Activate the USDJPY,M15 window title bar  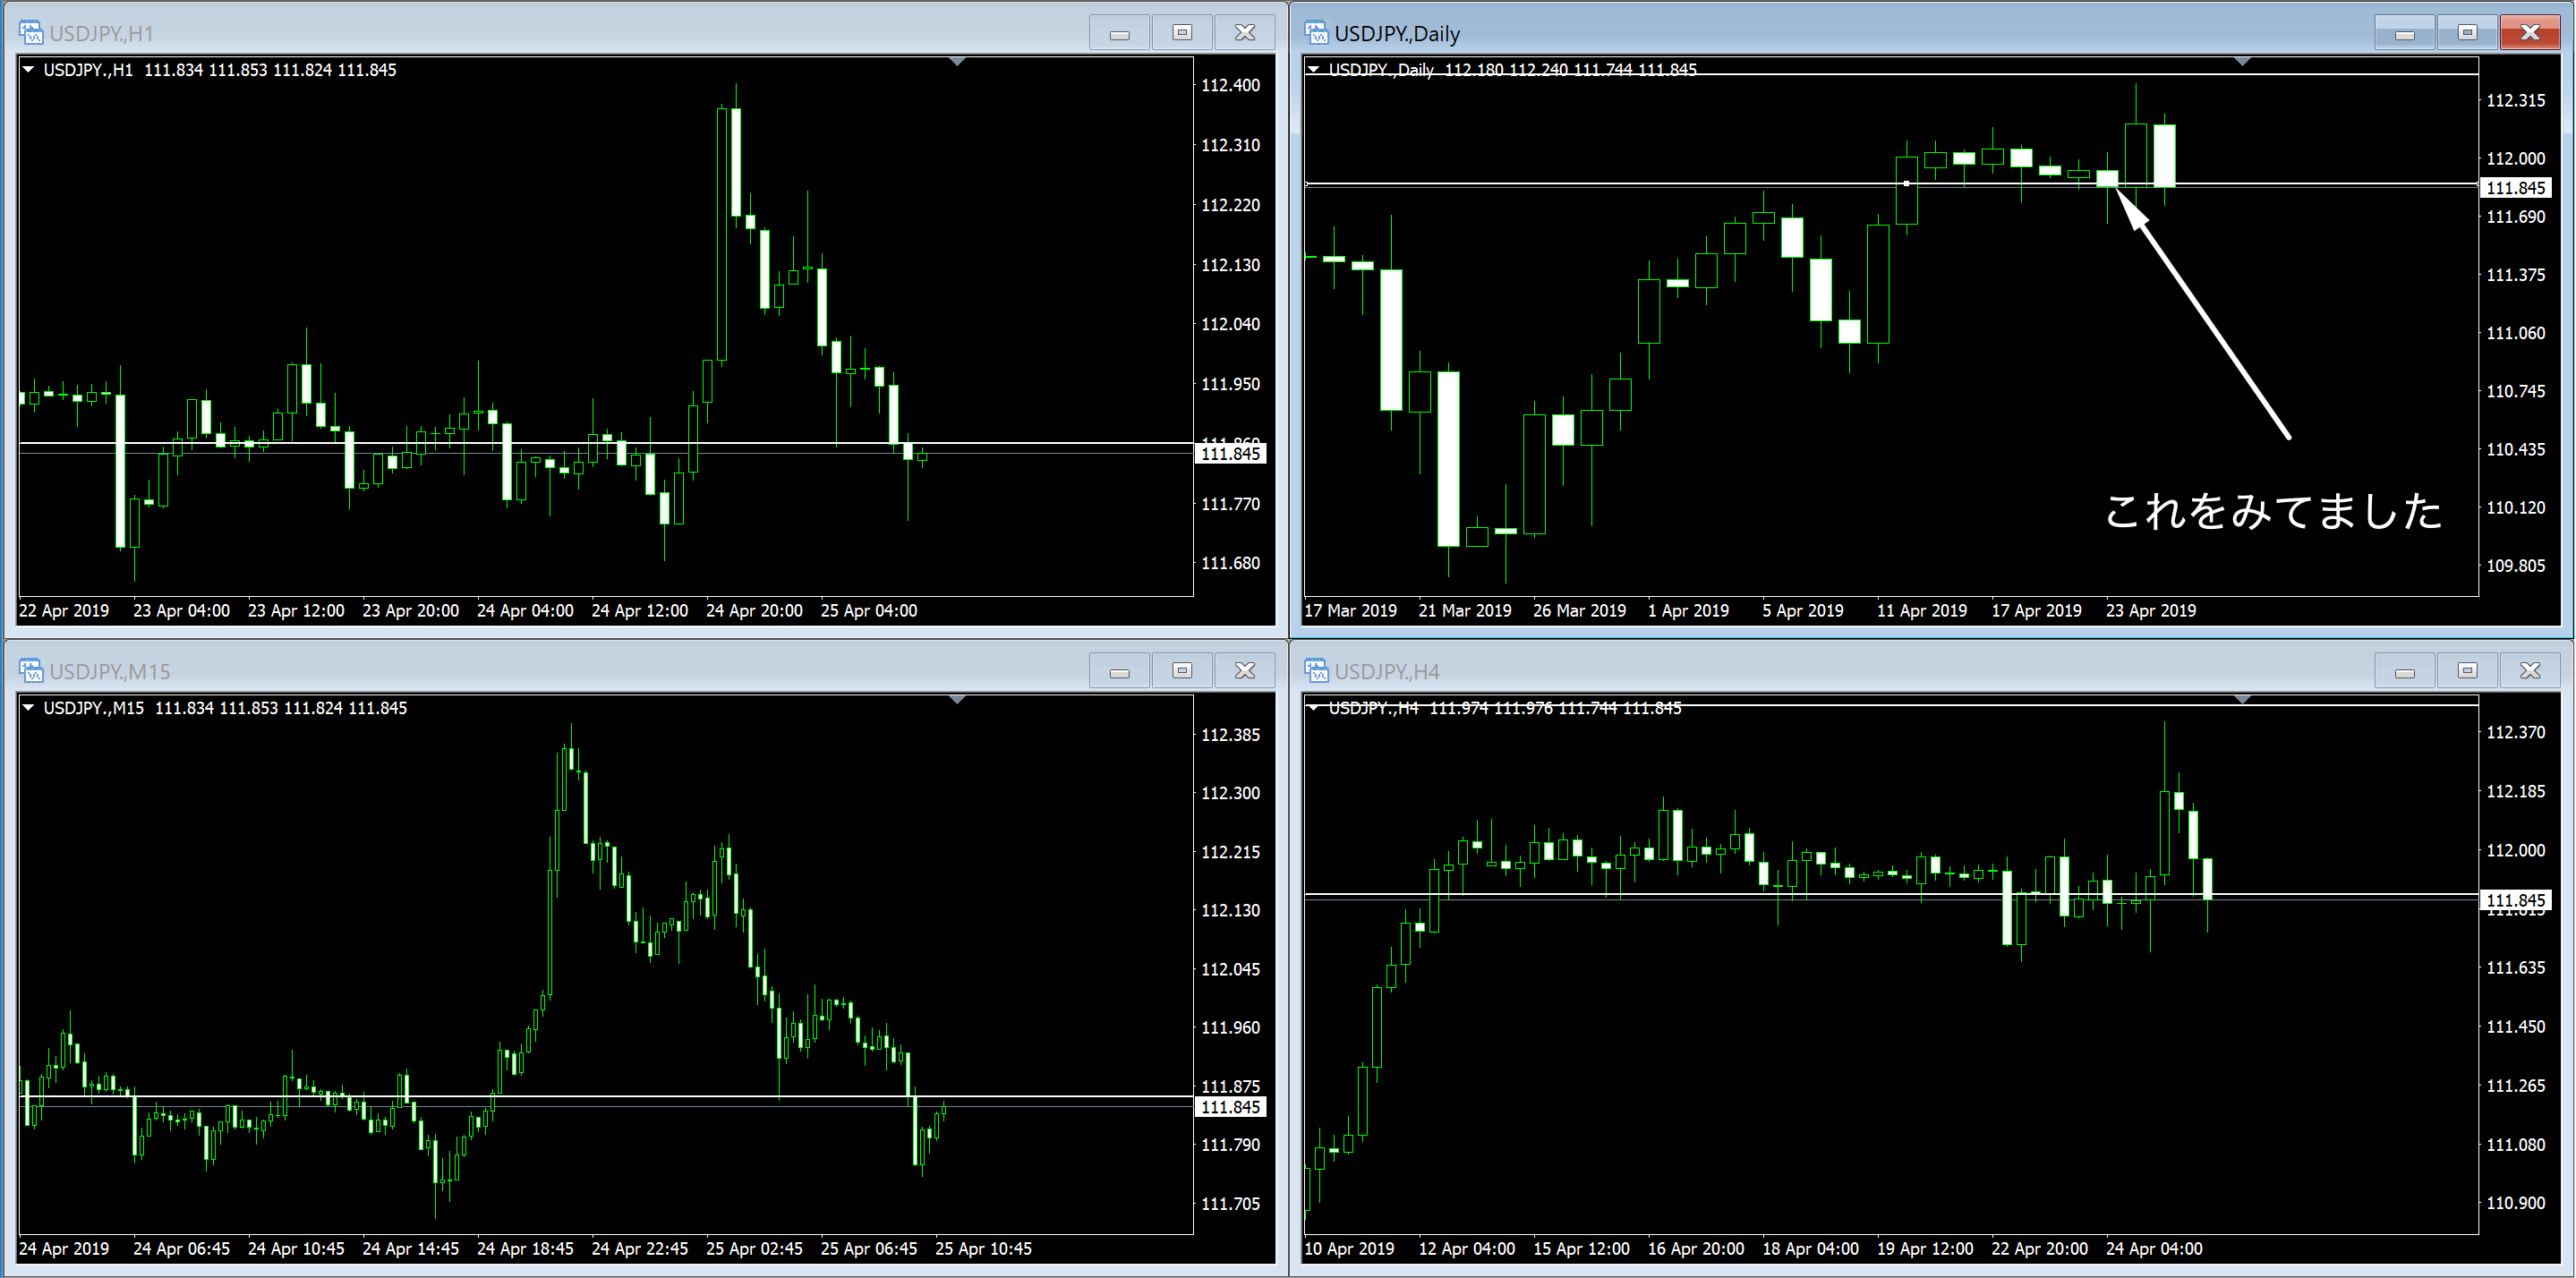coord(500,671)
